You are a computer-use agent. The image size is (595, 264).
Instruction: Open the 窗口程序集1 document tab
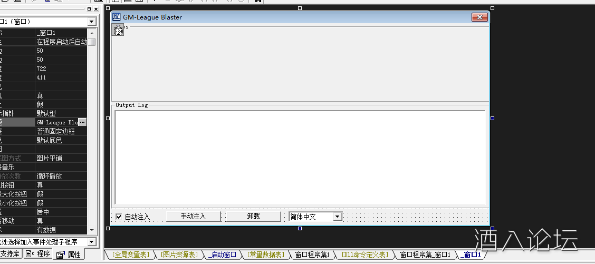pos(312,255)
